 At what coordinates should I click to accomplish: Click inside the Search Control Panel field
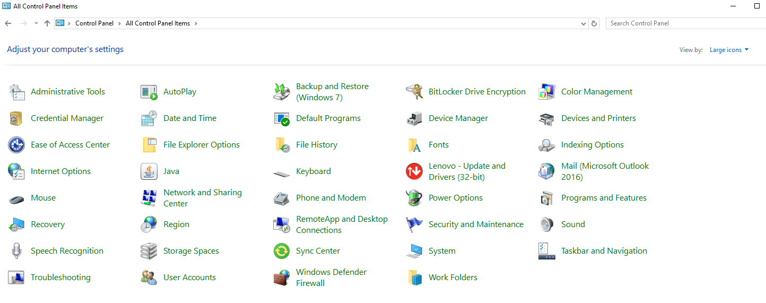click(x=684, y=23)
